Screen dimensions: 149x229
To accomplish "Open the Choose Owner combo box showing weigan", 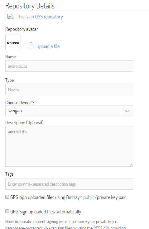I will click(69, 111).
